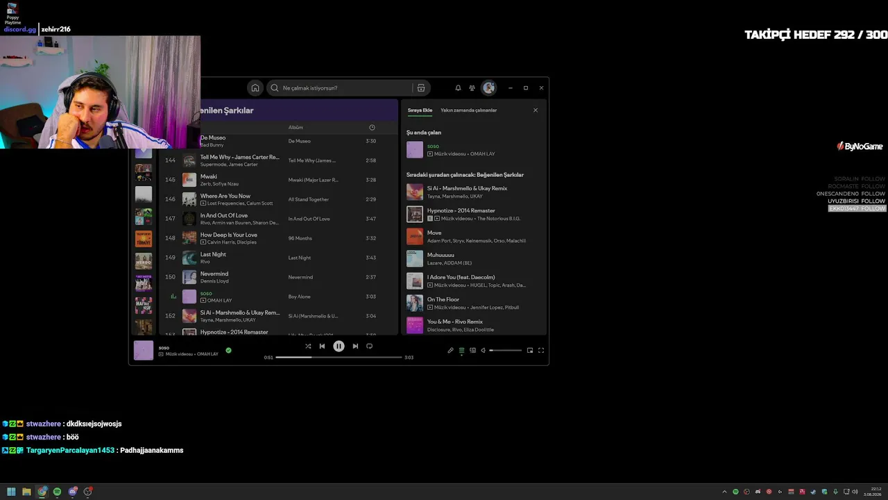Select 'Last Night' track title in list
888x500 pixels.
[x=213, y=254]
